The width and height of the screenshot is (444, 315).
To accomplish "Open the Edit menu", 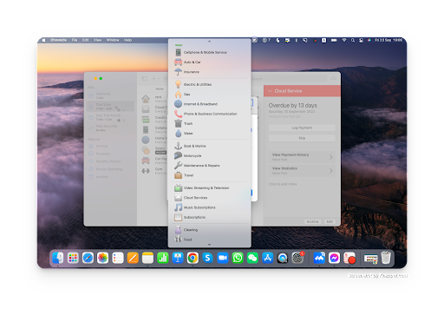I will [x=85, y=40].
